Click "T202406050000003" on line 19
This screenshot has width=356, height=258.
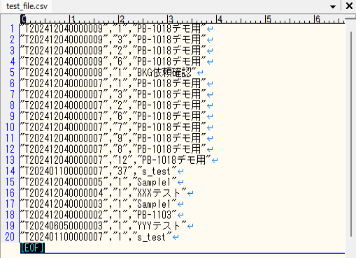click(64, 226)
